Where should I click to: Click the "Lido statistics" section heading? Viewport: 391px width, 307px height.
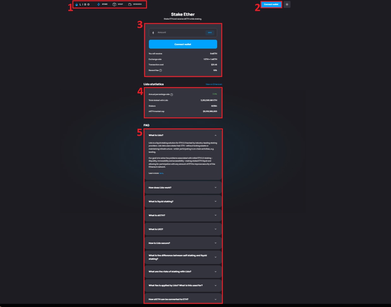(154, 84)
